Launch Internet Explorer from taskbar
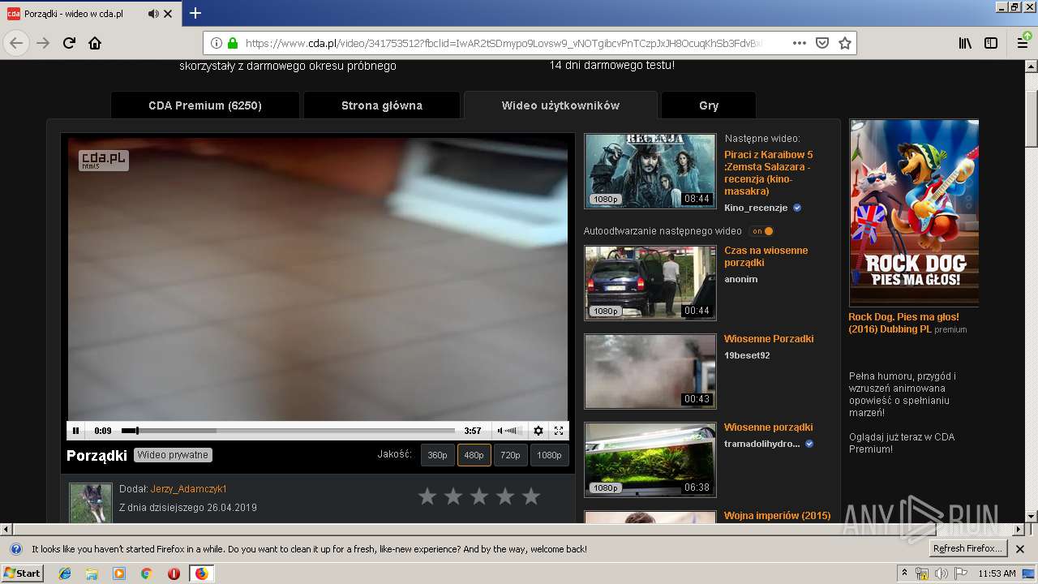Viewport: 1038px width, 584px height. 65,573
